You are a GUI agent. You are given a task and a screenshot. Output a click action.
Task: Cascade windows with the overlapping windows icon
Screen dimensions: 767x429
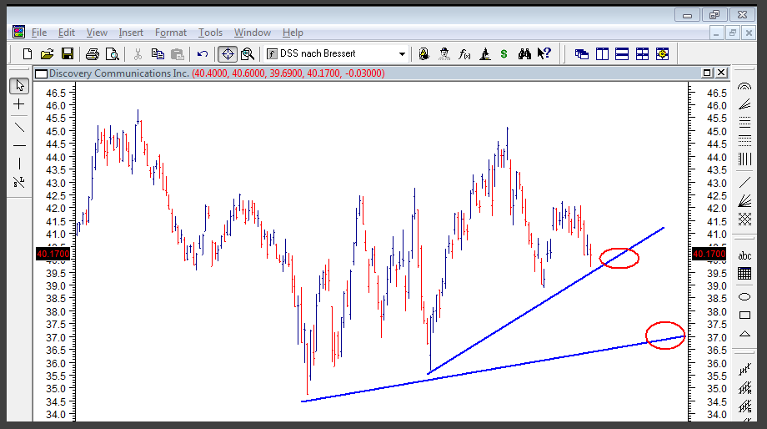point(582,54)
